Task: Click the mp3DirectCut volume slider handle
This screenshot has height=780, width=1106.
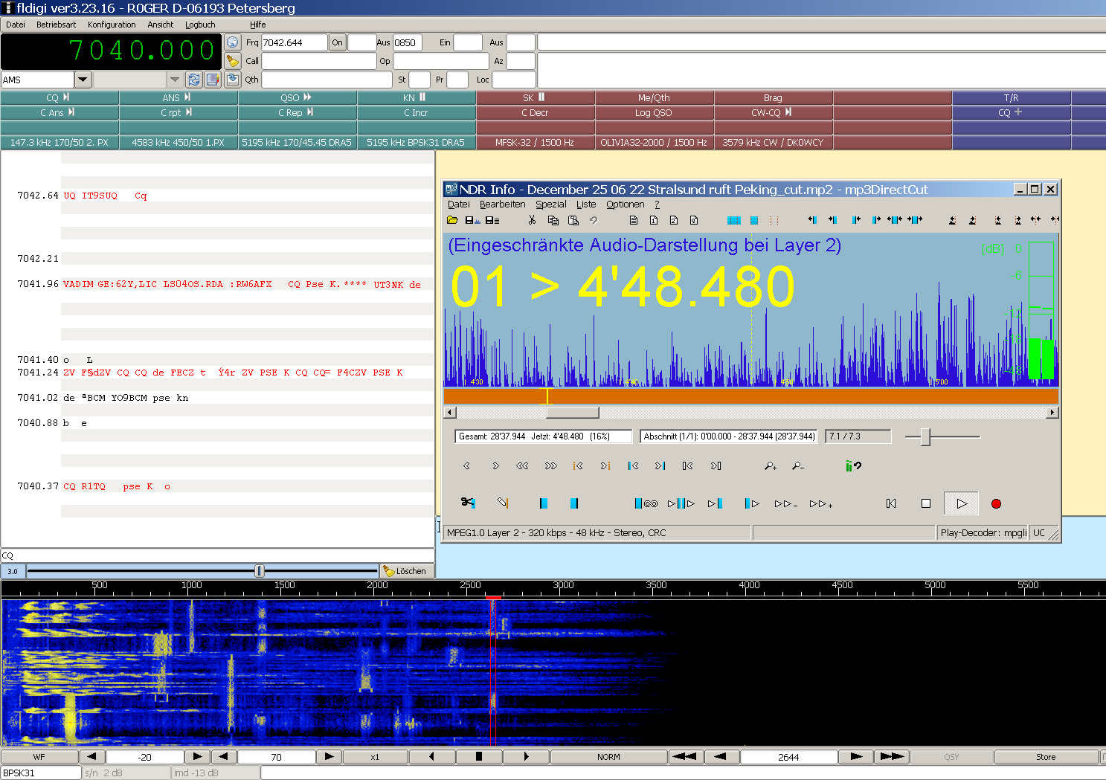Action: point(925,437)
